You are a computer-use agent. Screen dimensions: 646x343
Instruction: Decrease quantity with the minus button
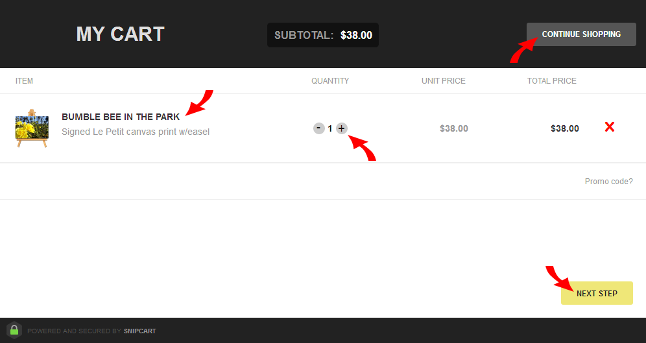[x=319, y=128]
